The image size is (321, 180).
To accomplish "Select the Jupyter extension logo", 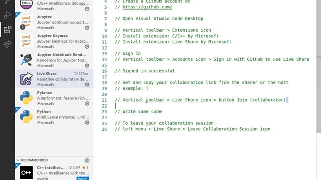I will 26,22.
